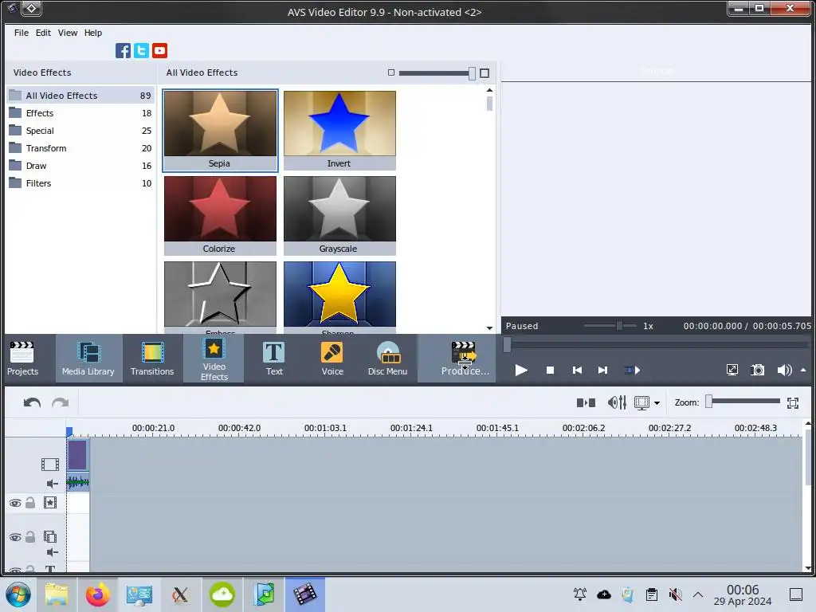Open Firefox from the taskbar
This screenshot has width=816, height=612.
click(98, 594)
